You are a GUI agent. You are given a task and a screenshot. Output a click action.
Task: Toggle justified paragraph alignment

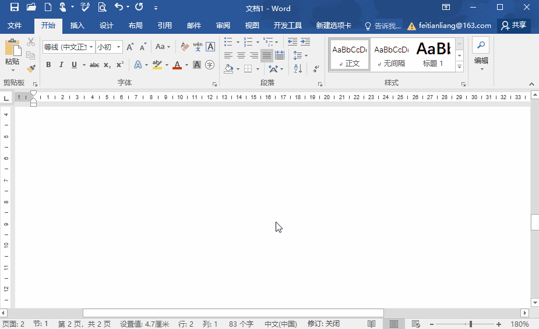pyautogui.click(x=267, y=55)
